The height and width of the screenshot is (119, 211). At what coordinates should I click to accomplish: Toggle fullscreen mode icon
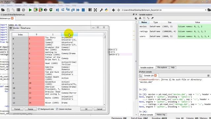(x=95, y=10)
